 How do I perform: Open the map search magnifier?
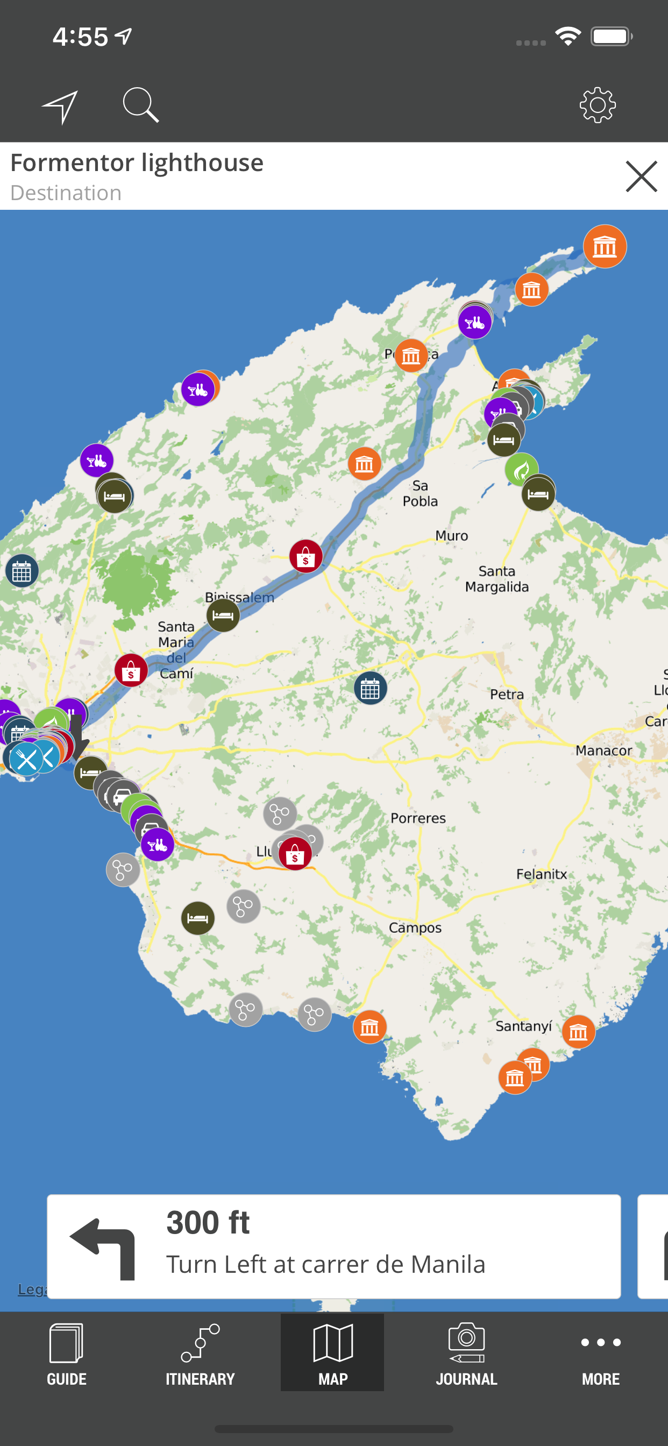[x=140, y=105]
